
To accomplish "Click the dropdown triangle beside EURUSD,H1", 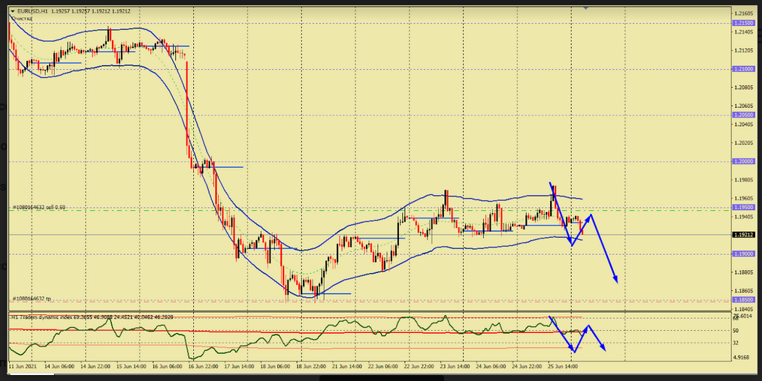I will coord(12,11).
